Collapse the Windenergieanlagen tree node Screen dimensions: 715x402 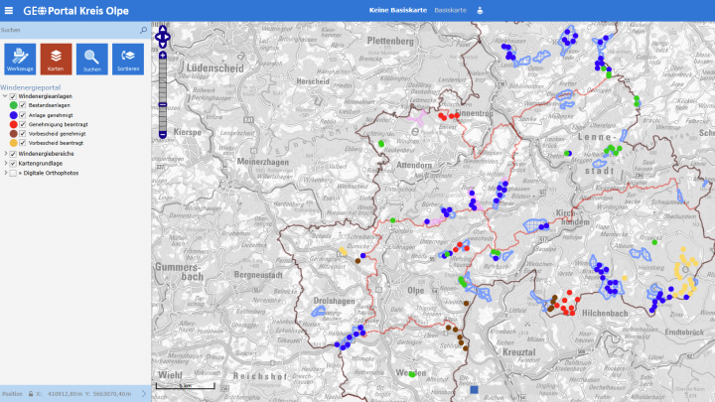pos(5,96)
